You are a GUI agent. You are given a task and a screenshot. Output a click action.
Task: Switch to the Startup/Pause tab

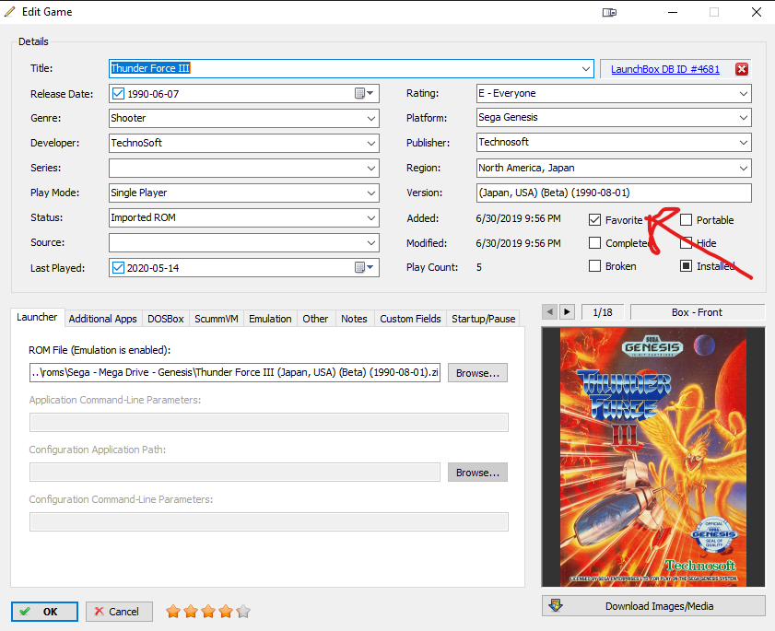tap(484, 319)
